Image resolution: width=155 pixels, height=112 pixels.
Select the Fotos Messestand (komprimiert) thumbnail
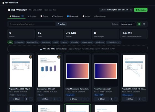pyautogui.click(x=77, y=71)
